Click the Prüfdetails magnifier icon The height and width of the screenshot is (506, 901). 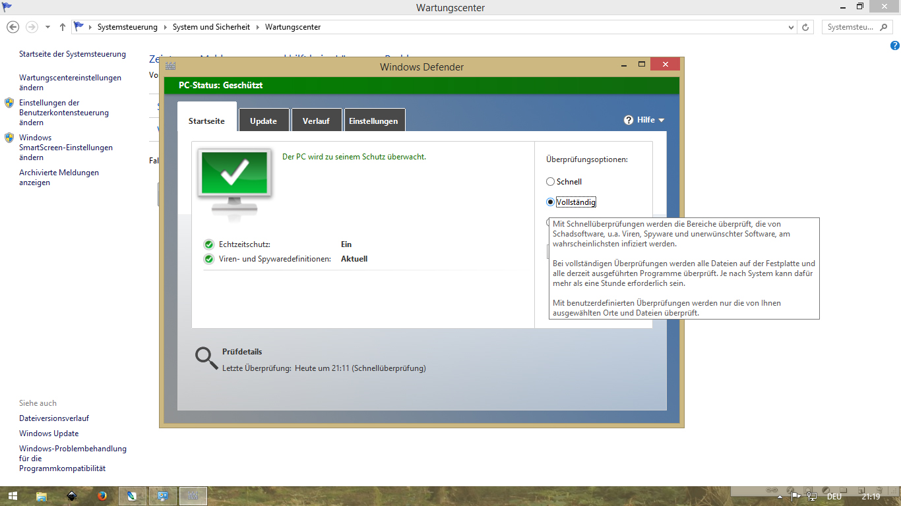click(x=206, y=358)
